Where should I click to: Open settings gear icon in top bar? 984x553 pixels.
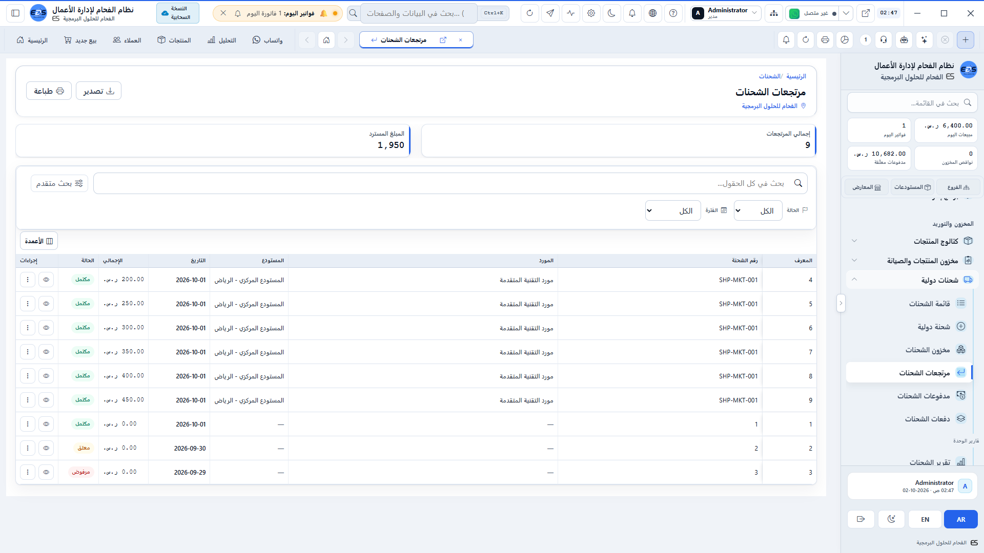pos(591,13)
